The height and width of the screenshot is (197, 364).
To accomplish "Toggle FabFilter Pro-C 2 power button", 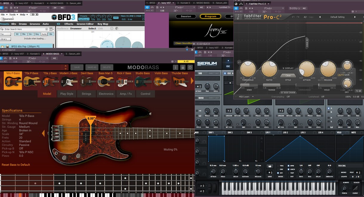I will (236, 8).
